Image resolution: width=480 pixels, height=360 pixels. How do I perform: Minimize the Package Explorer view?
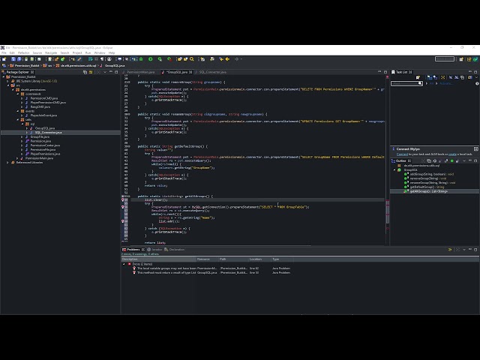tap(111, 72)
